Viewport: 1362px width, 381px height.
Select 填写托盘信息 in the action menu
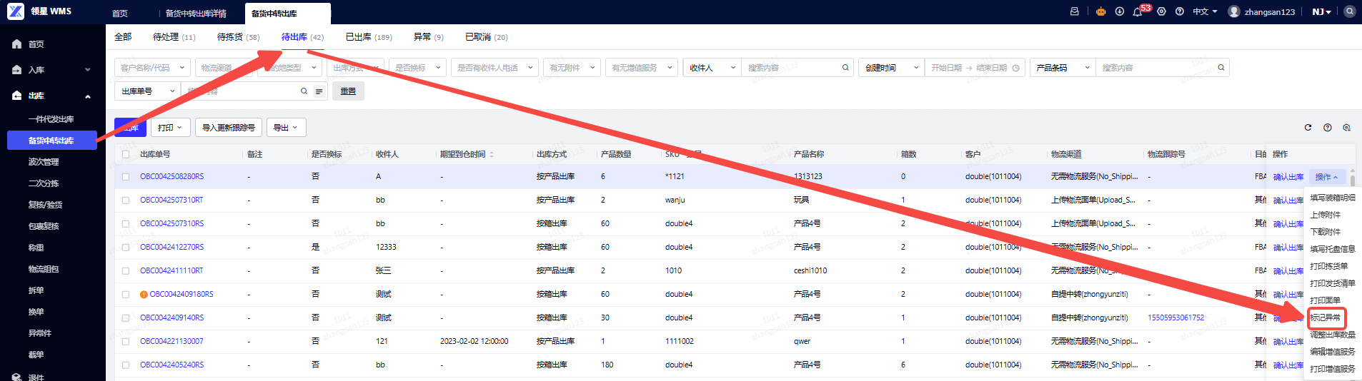[1332, 249]
